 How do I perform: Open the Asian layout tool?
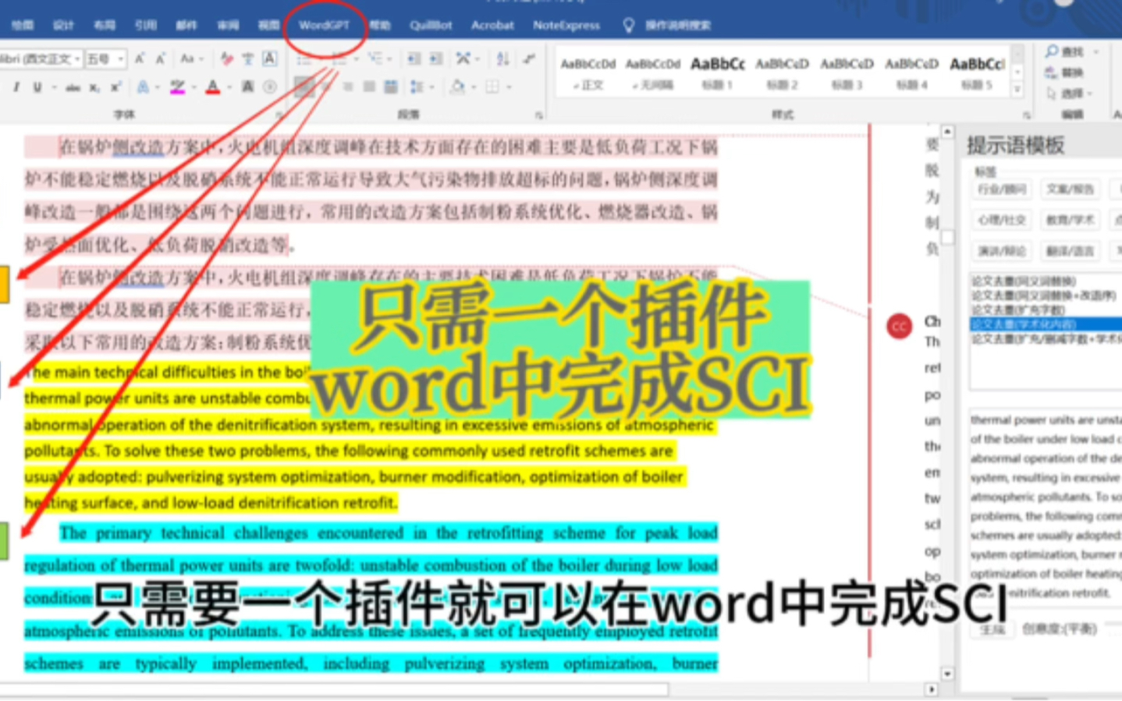pyautogui.click(x=463, y=58)
